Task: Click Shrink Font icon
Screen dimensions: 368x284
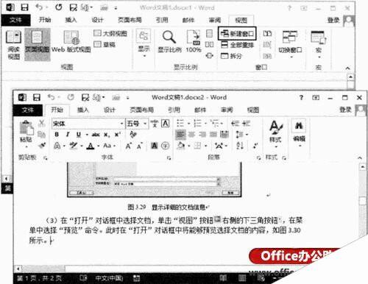Action: point(140,146)
